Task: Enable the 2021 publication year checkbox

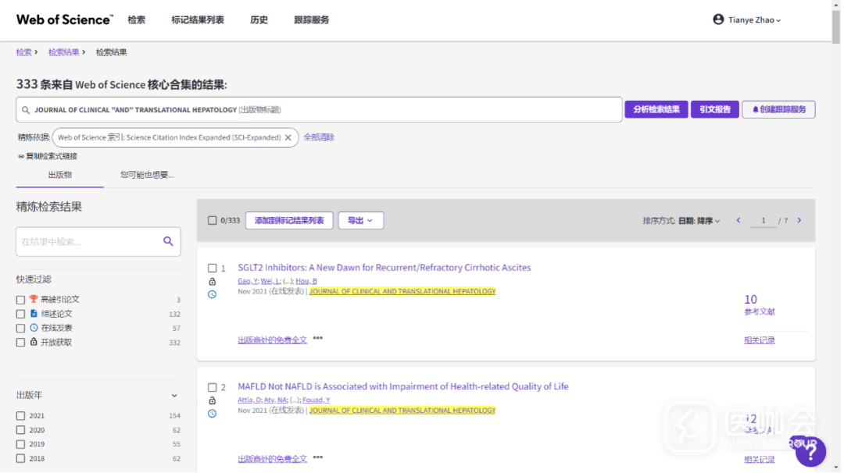Action: click(x=20, y=416)
